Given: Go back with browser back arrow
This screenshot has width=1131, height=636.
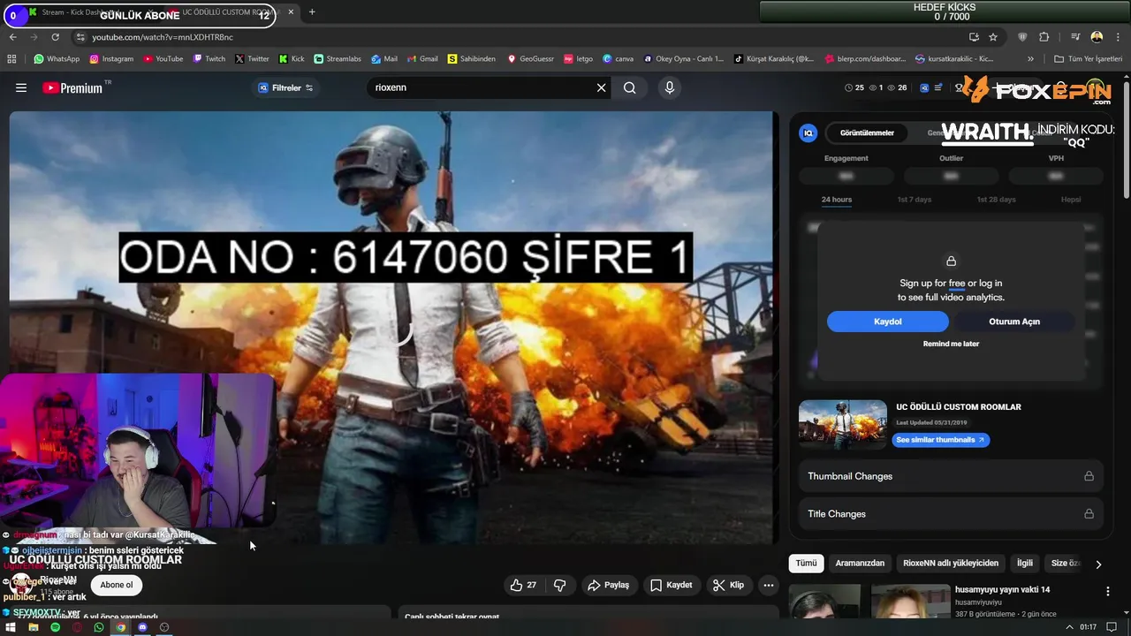Looking at the screenshot, I should point(13,37).
